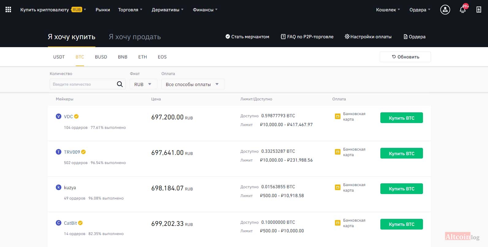Expand the 'Деривативы' menu
This screenshot has width=488, height=247.
coord(167,9)
